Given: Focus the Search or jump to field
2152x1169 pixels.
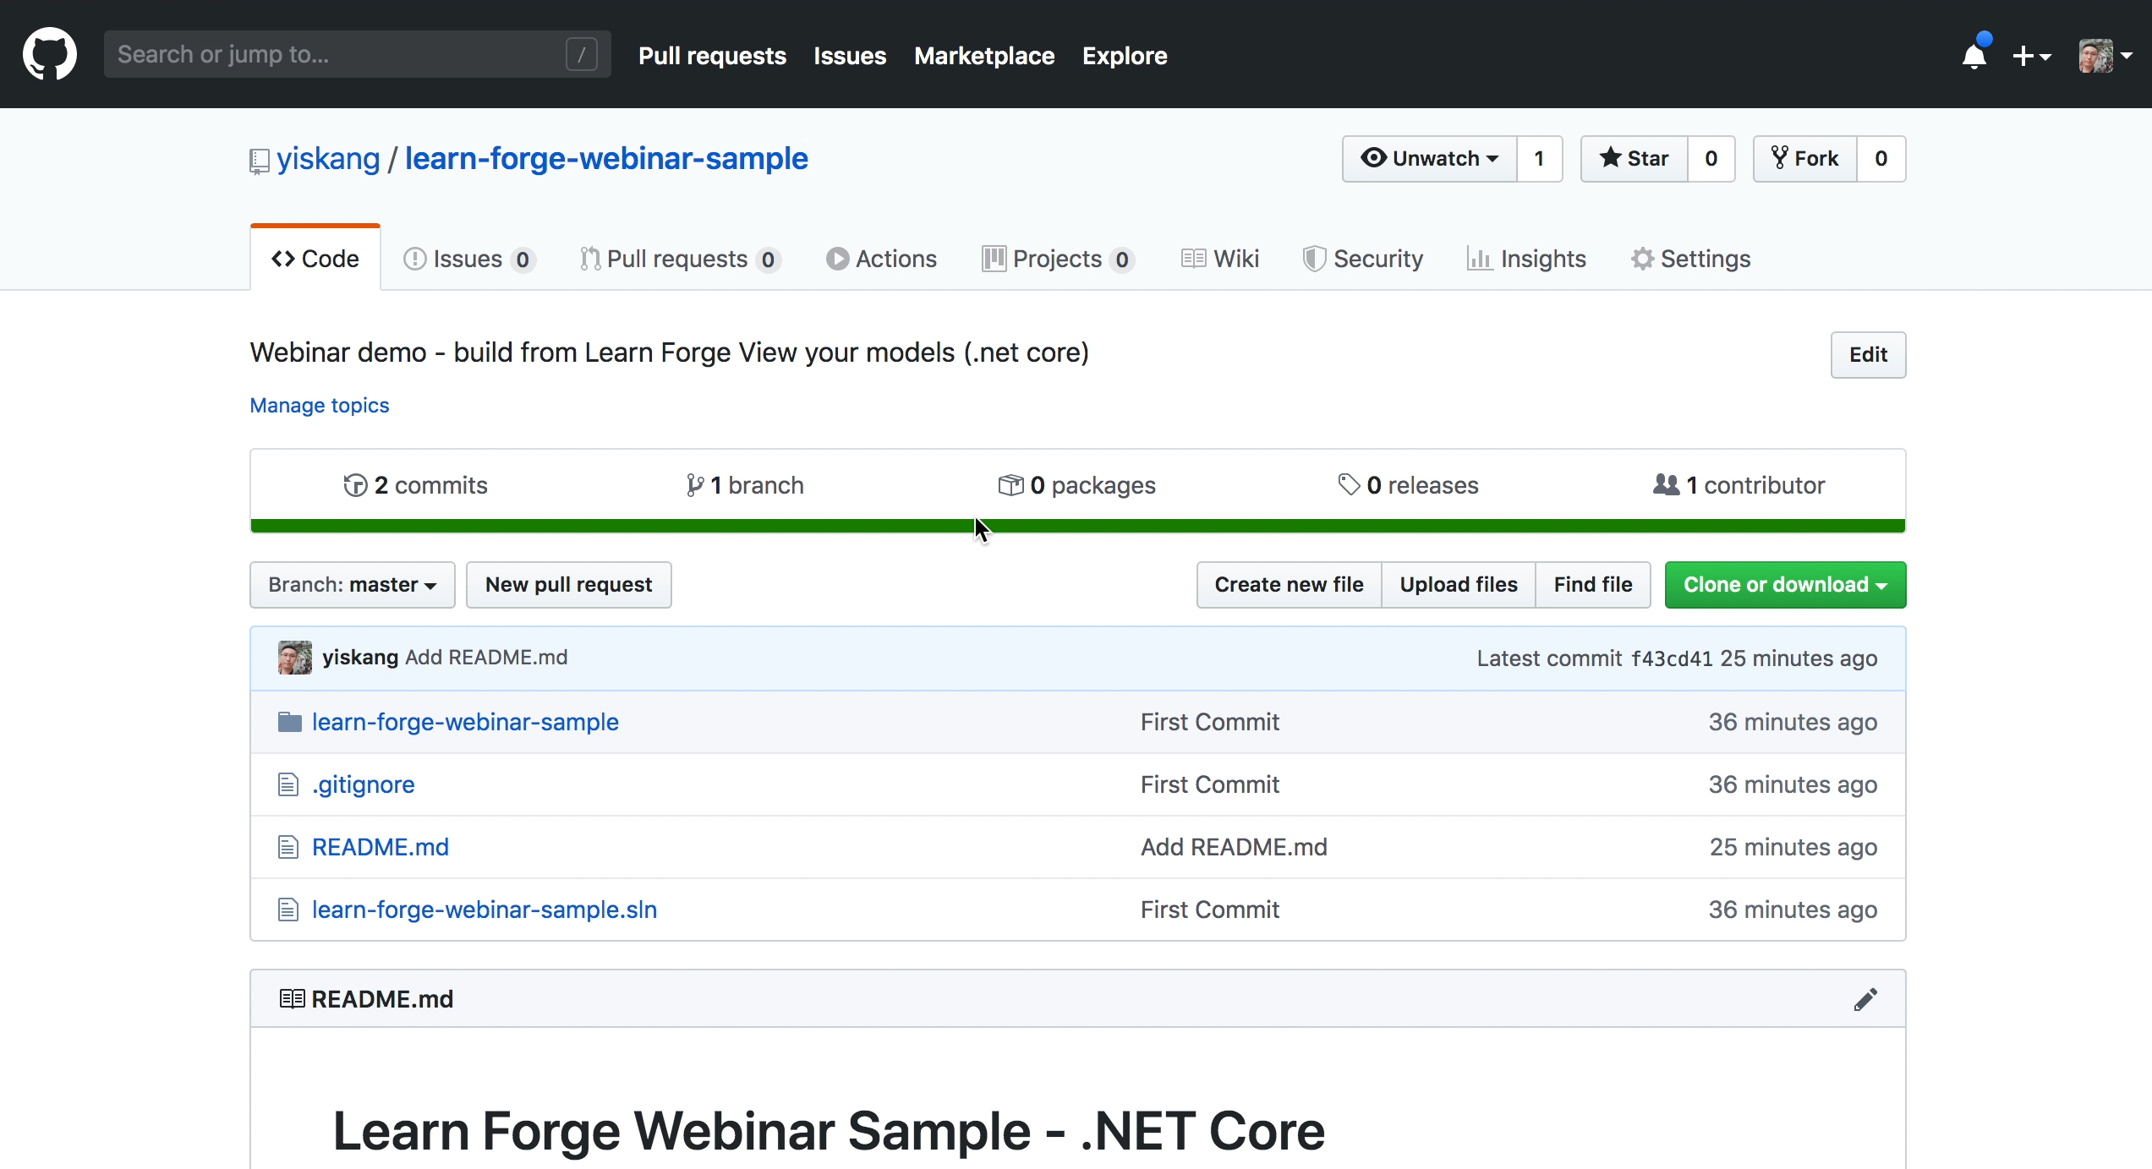Looking at the screenshot, I should pos(357,55).
